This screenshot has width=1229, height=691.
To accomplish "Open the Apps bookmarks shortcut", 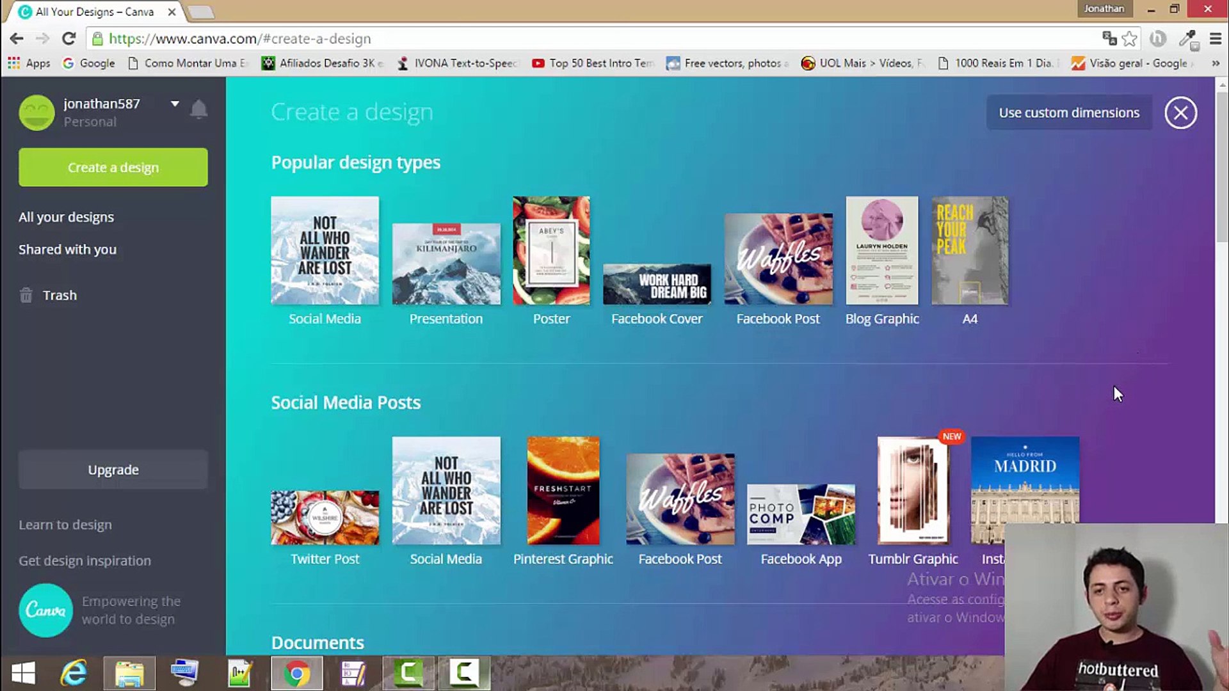I will pyautogui.click(x=29, y=63).
